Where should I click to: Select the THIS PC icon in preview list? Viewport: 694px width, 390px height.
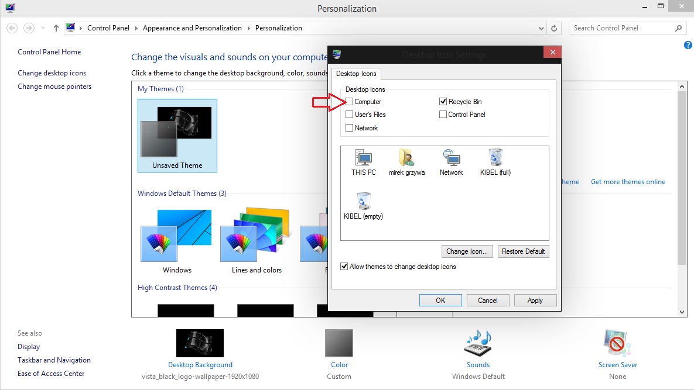pos(363,163)
